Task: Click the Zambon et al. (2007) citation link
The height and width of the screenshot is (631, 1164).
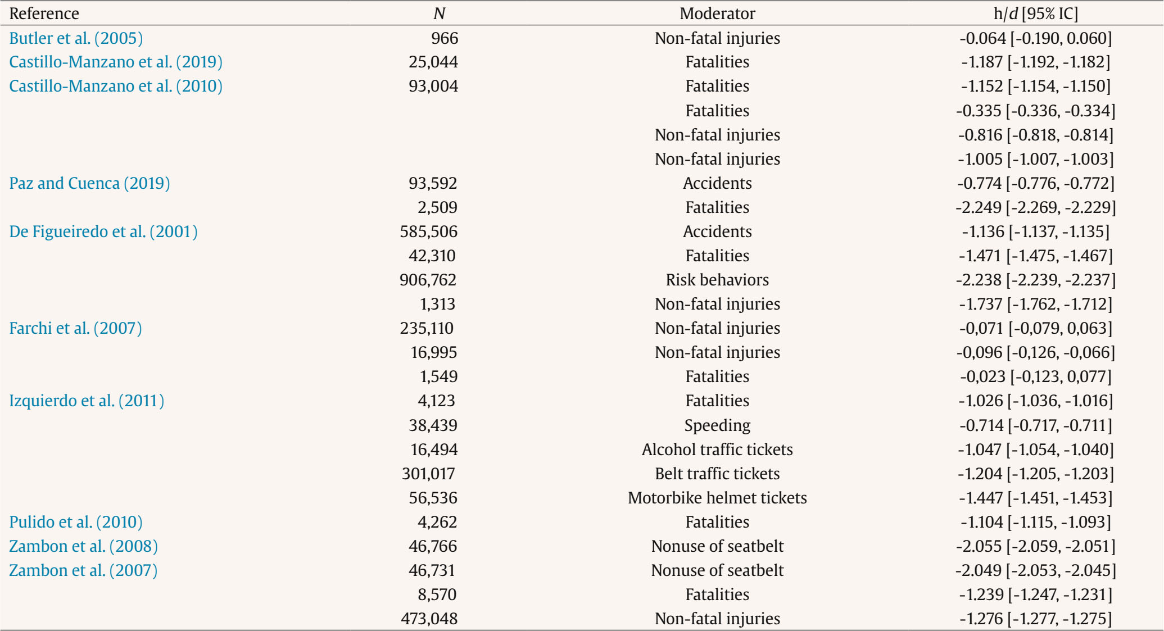Action: [83, 570]
